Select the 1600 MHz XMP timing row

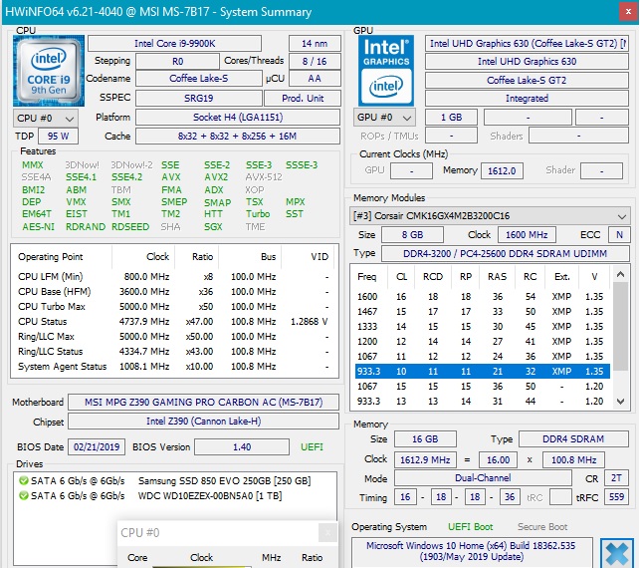tap(483, 296)
